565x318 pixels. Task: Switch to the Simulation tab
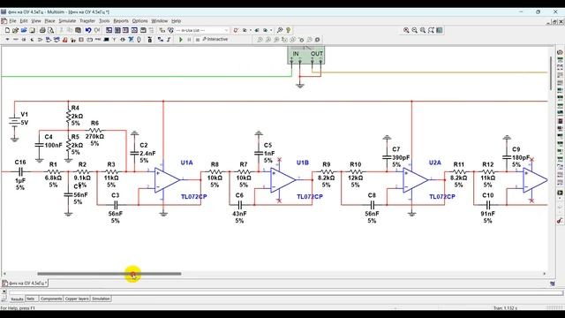(x=101, y=299)
